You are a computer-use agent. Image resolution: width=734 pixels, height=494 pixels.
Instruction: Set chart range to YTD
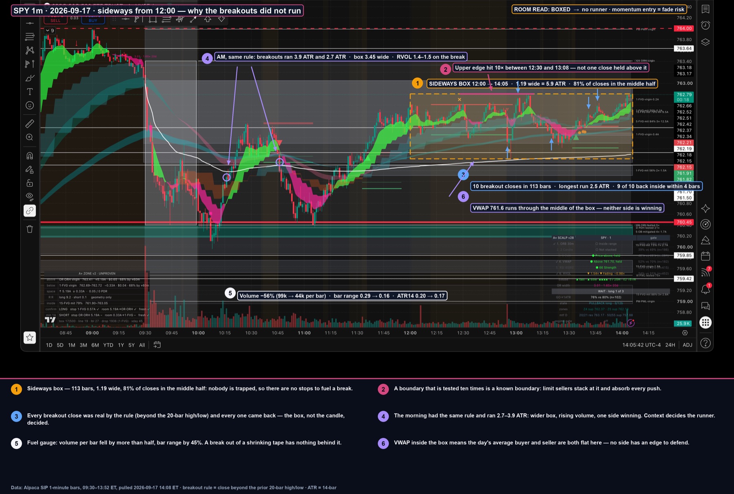coord(108,345)
